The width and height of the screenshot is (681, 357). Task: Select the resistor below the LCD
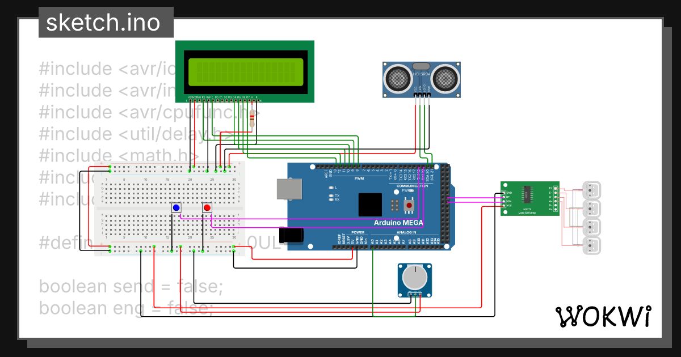click(x=252, y=119)
